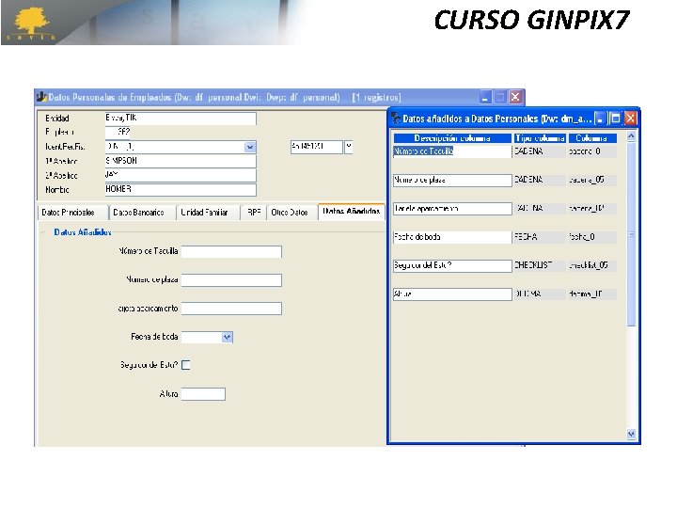Viewport: 677px width, 508px height.
Task: Select the Número de Taquilla description row
Action: (452, 151)
